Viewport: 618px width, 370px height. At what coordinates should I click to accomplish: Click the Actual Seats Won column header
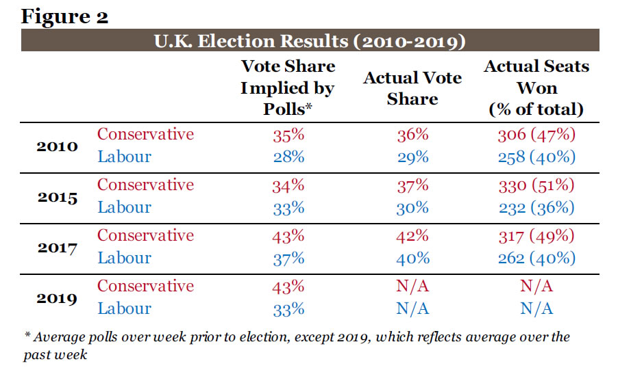(x=536, y=88)
